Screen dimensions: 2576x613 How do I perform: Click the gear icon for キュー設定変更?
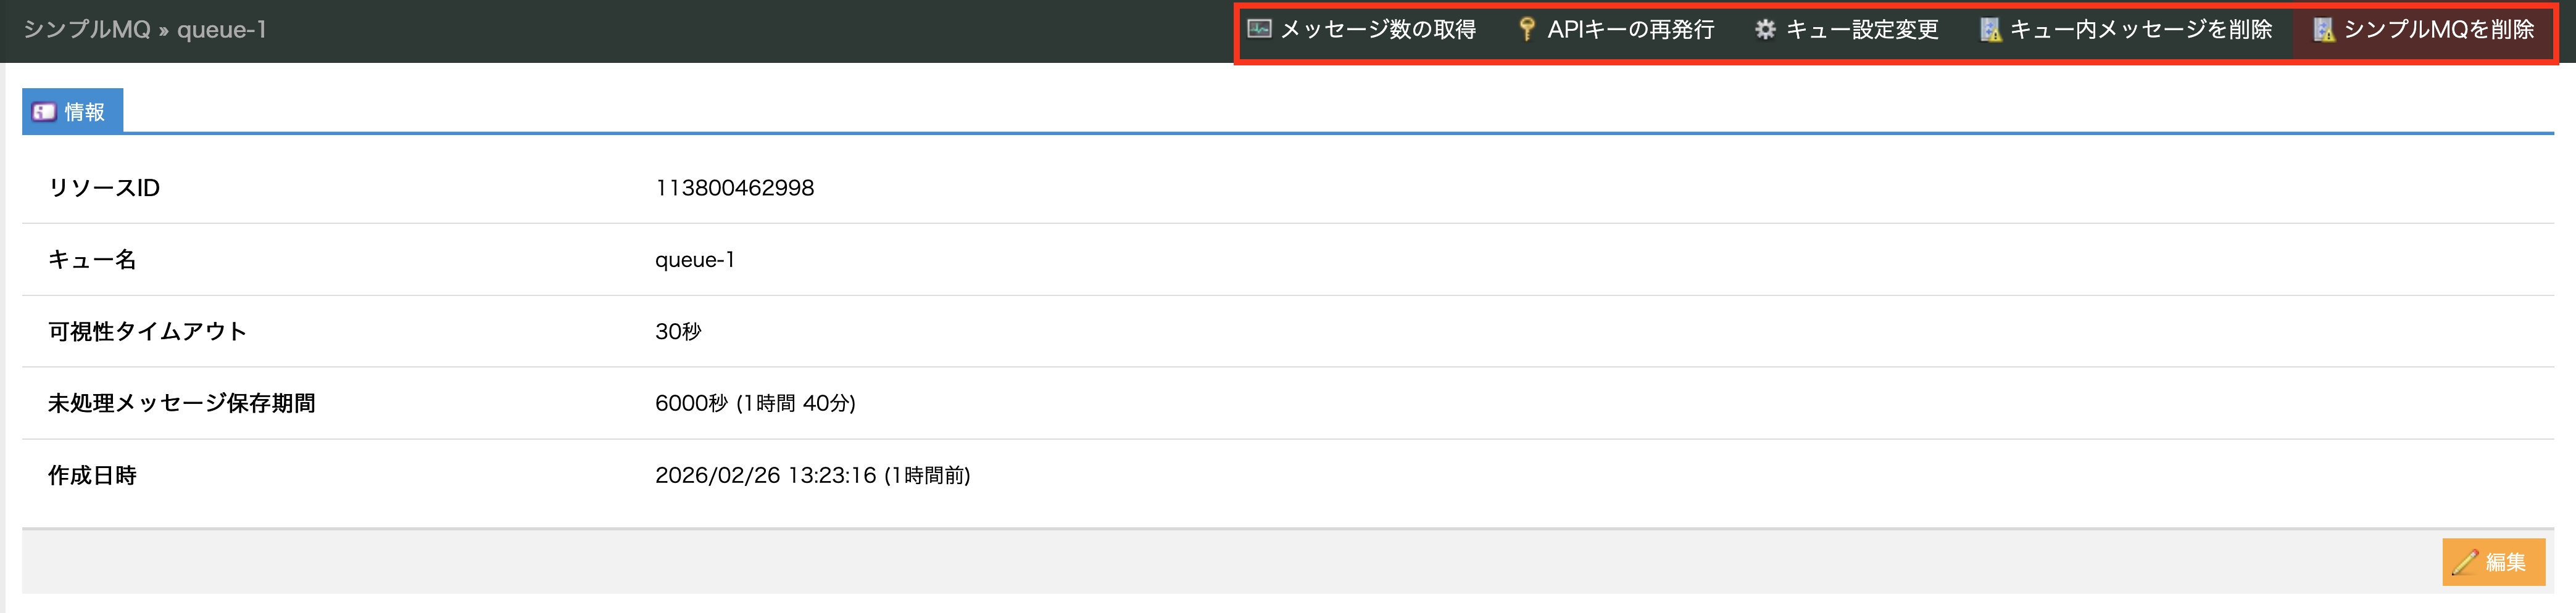(x=1765, y=29)
